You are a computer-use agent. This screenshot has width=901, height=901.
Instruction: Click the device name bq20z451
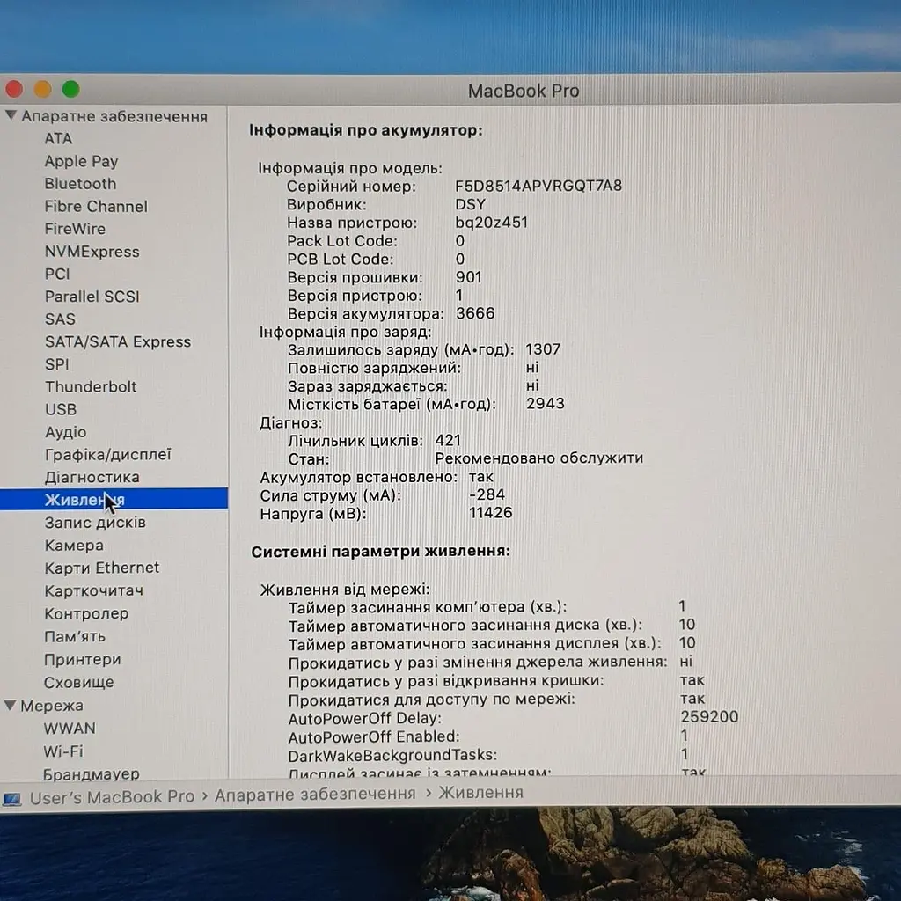click(x=491, y=223)
